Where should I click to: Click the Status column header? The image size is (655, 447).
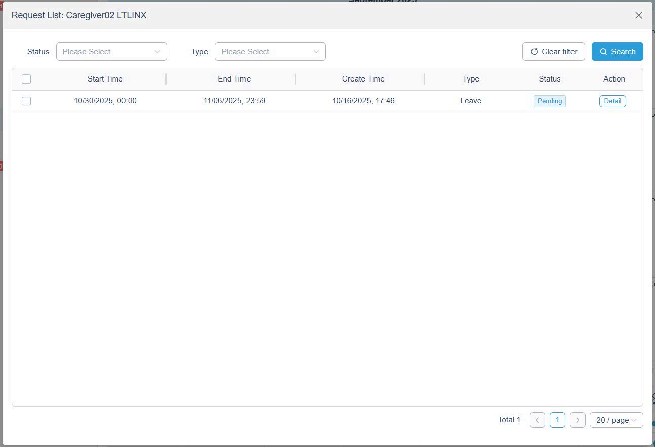pyautogui.click(x=549, y=79)
